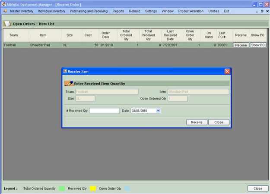This screenshot has height=194, width=270.
Task: Click the small icon left of Master Inventory
Action: (x=5, y=11)
